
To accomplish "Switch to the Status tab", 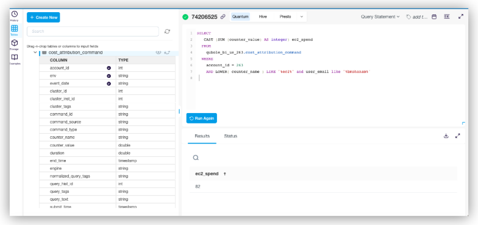I will point(230,136).
